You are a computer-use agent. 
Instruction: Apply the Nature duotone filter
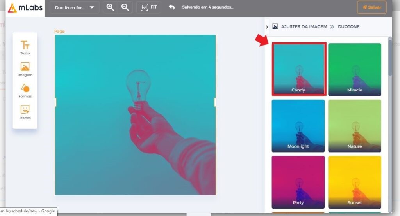click(x=355, y=126)
